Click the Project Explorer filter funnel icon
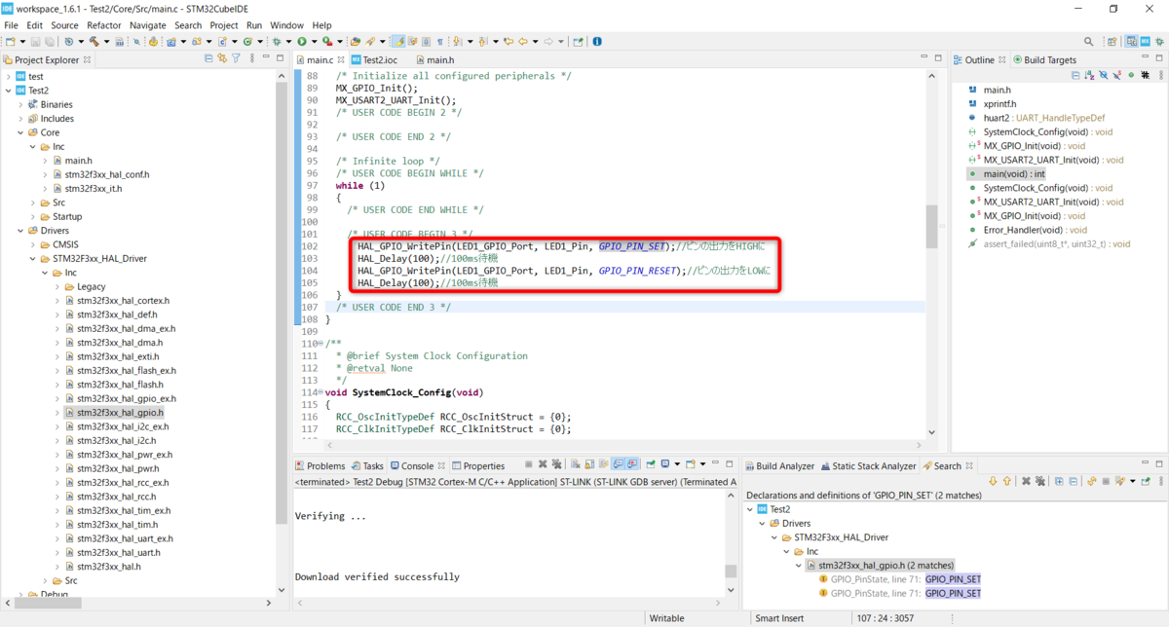This screenshot has height=627, width=1169. [236, 58]
